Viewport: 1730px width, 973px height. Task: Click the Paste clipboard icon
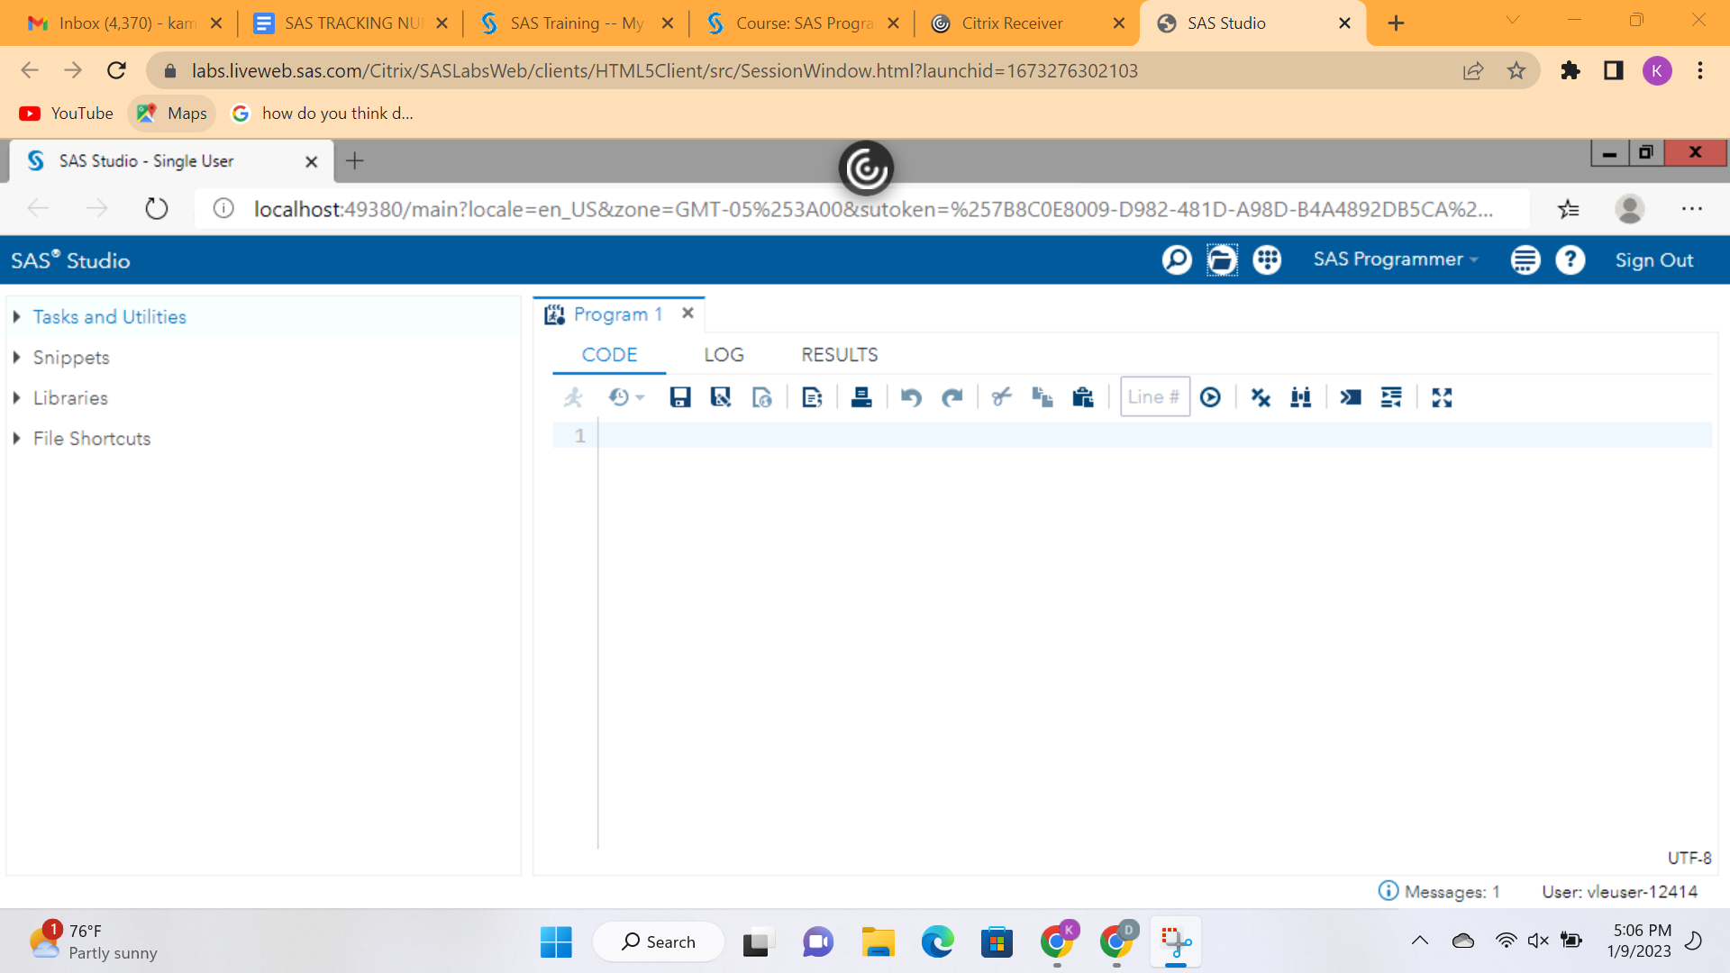(1083, 397)
